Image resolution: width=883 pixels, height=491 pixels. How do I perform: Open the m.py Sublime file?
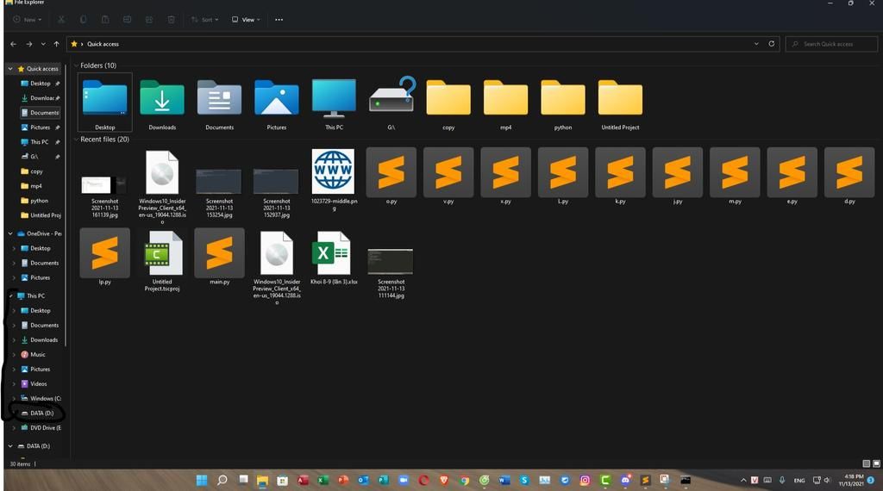[735, 172]
